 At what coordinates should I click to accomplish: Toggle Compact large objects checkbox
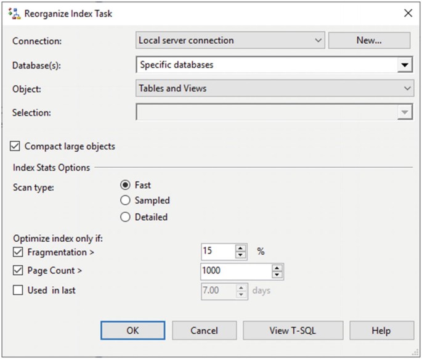click(16, 147)
